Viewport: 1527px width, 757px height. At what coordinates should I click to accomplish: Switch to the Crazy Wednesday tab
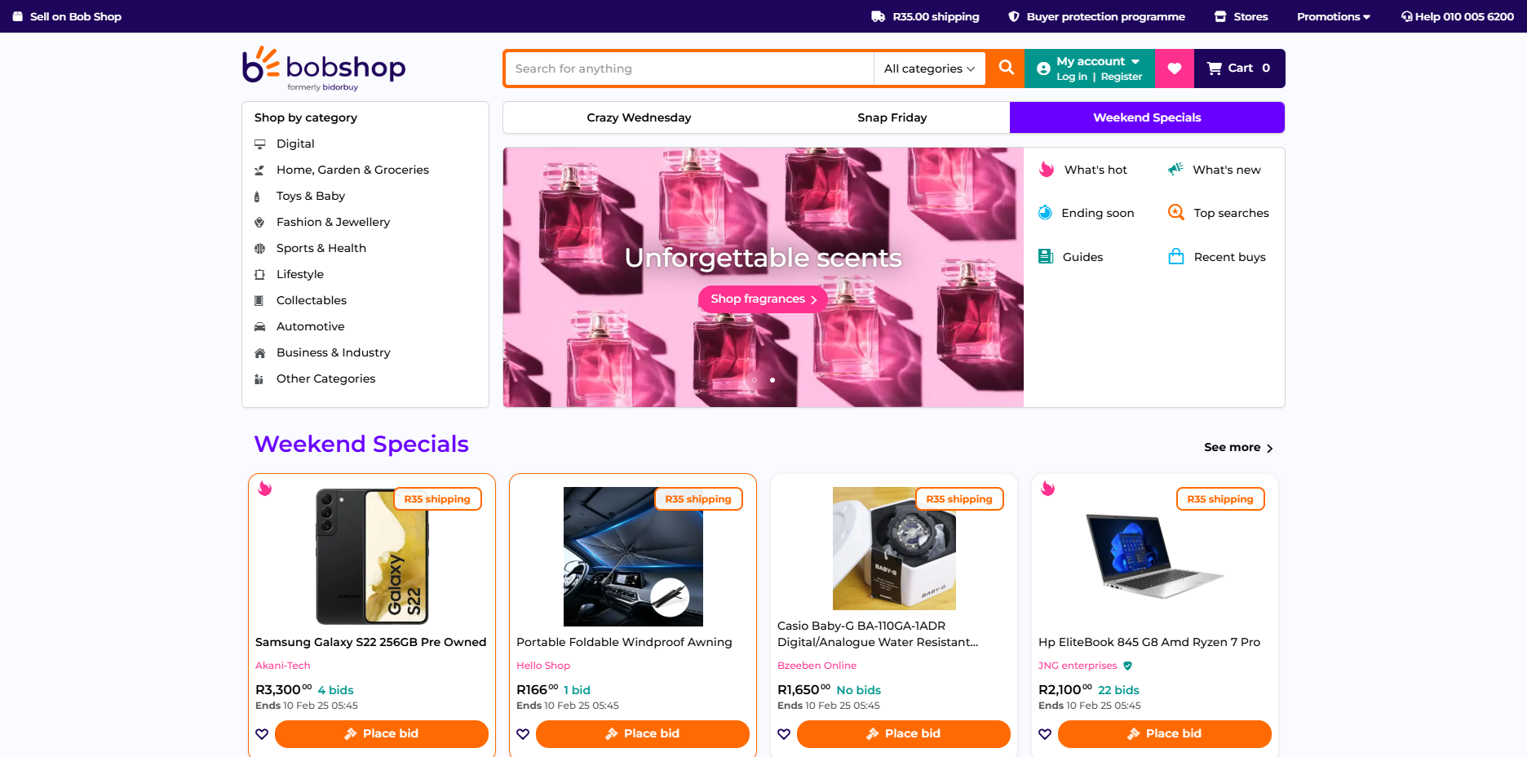pyautogui.click(x=639, y=117)
